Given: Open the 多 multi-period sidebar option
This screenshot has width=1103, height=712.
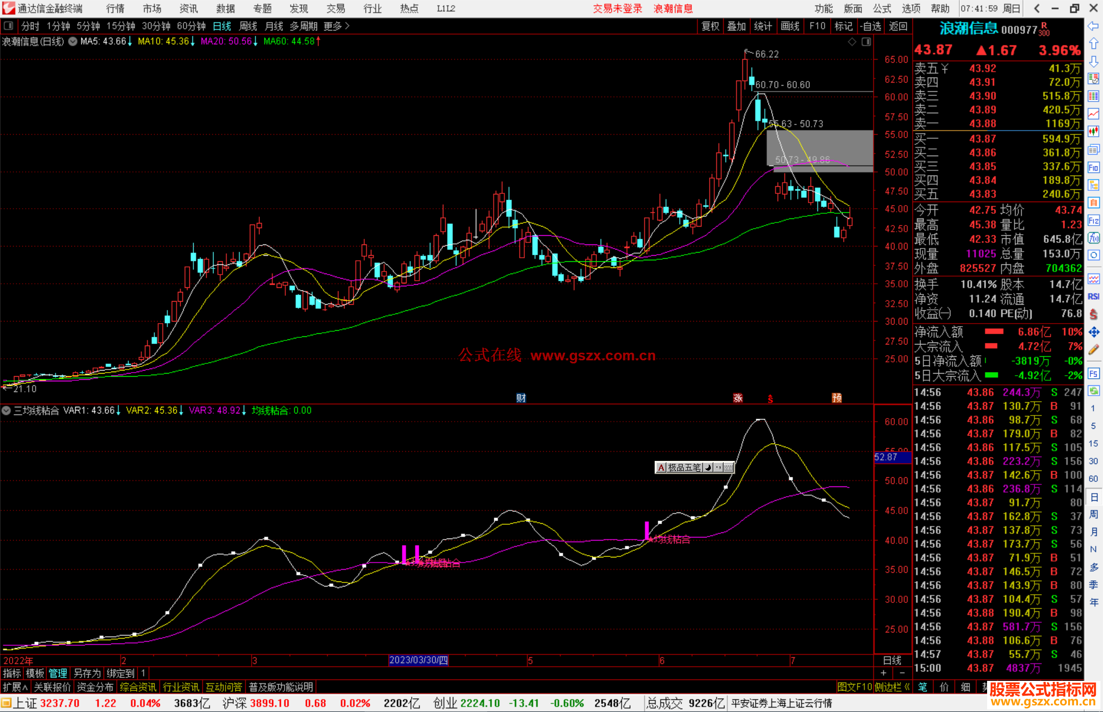Looking at the screenshot, I should pyautogui.click(x=1093, y=568).
